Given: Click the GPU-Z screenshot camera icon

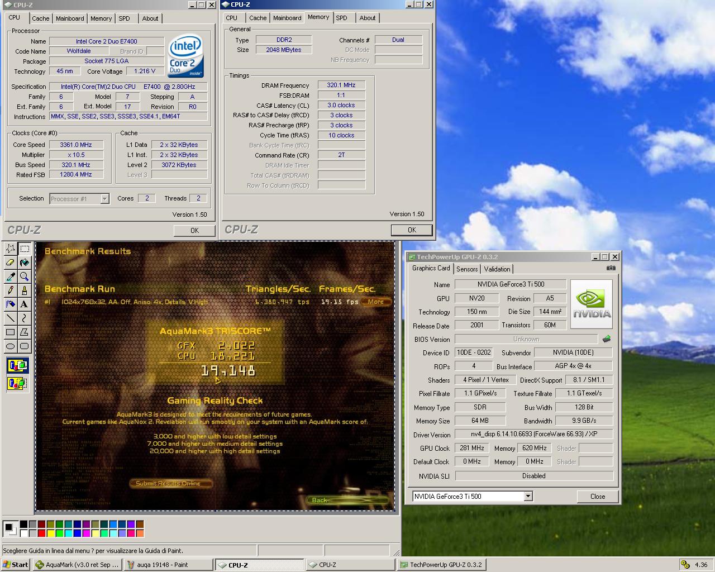Looking at the screenshot, I should click(611, 268).
